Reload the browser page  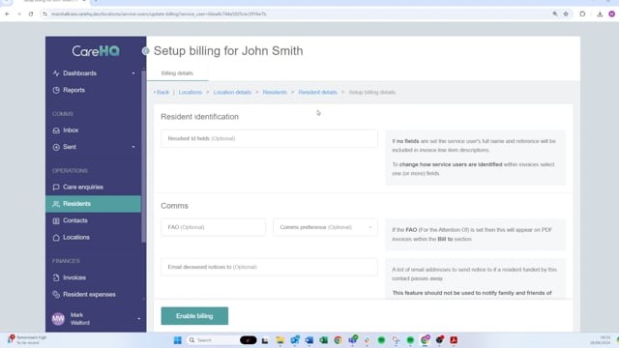point(31,14)
